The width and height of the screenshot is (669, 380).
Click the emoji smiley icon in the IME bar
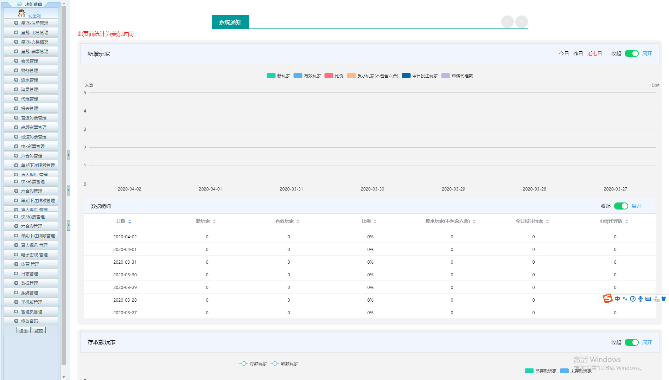click(x=633, y=299)
